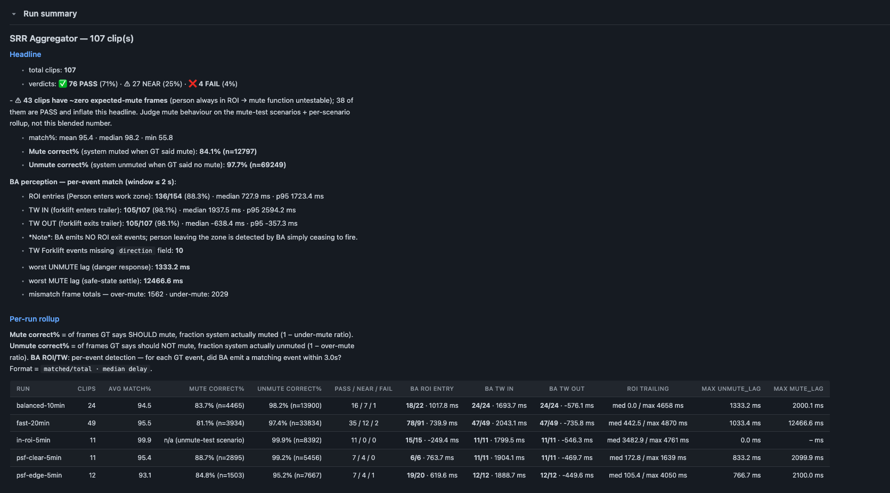This screenshot has height=493, width=890.
Task: Click 11/11 · -546.3 ms TW OUT cell
Action: (x=567, y=440)
